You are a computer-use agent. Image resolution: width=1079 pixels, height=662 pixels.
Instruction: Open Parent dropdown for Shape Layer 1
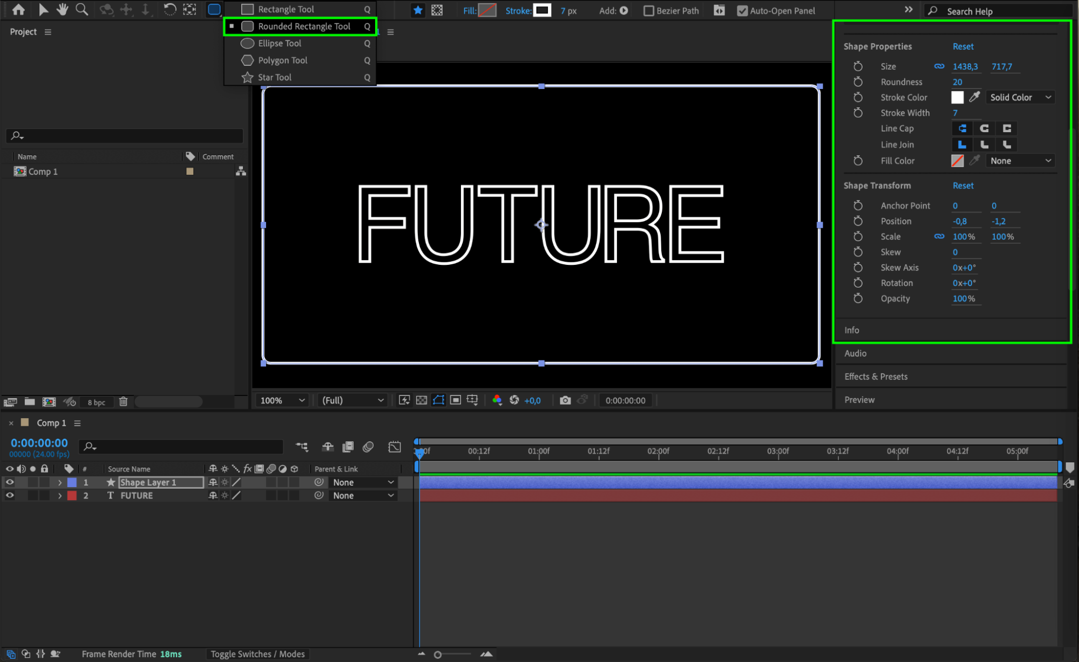pyautogui.click(x=363, y=482)
